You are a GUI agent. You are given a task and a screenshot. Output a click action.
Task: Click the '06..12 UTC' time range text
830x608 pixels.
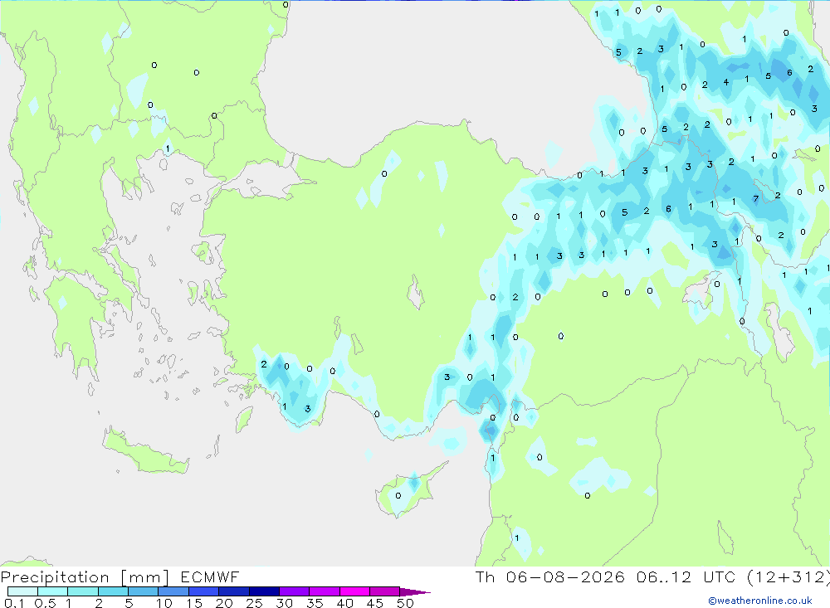pos(686,577)
